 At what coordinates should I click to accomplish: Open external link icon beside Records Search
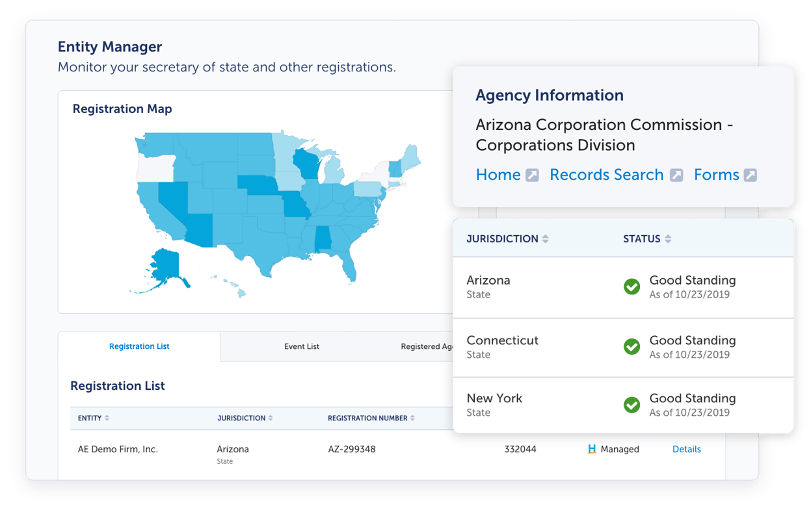(x=677, y=174)
